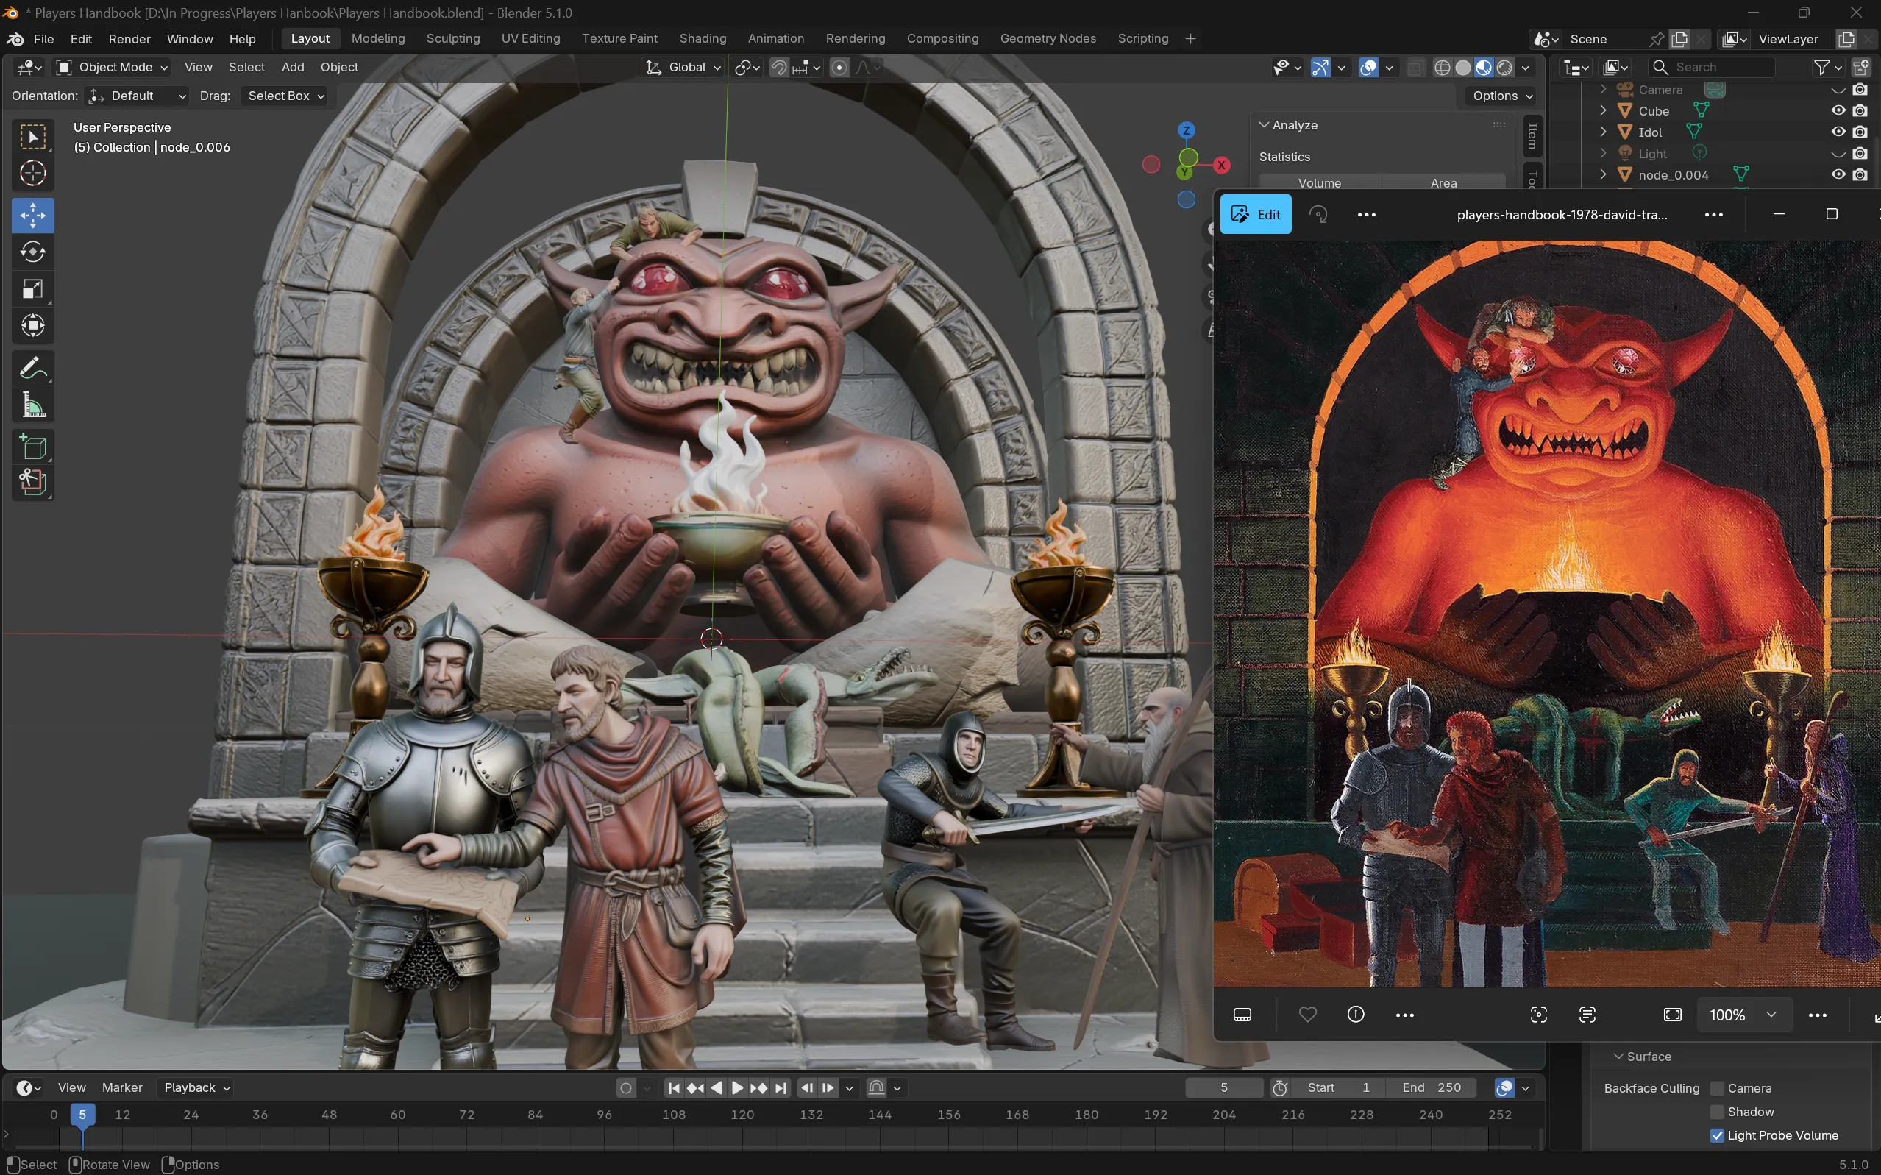The height and width of the screenshot is (1175, 1881).
Task: Click the Volume statistics button
Action: coord(1319,182)
